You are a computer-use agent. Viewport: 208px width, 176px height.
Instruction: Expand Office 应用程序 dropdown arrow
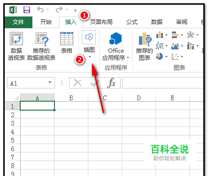pyautogui.click(x=128, y=58)
